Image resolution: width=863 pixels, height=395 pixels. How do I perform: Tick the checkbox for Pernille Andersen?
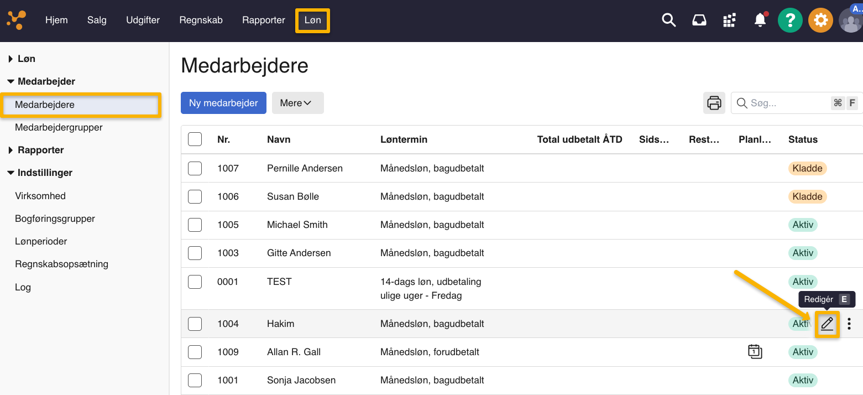(195, 168)
